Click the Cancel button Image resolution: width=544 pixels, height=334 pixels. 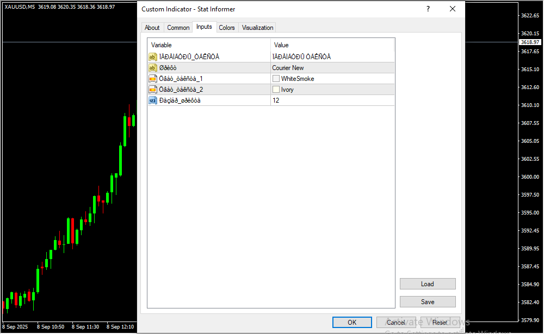coord(396,323)
